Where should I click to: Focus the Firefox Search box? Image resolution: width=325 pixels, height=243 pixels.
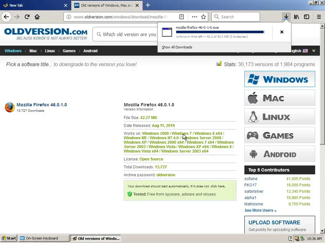point(236,17)
